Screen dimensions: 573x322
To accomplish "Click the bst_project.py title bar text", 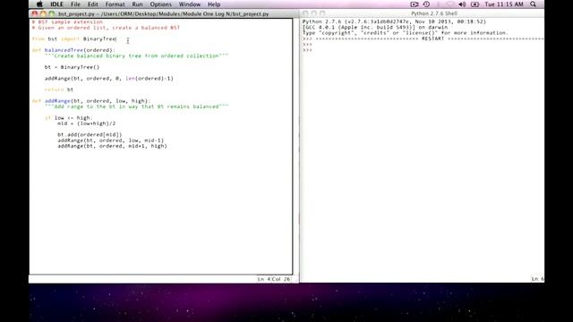I will [163, 14].
